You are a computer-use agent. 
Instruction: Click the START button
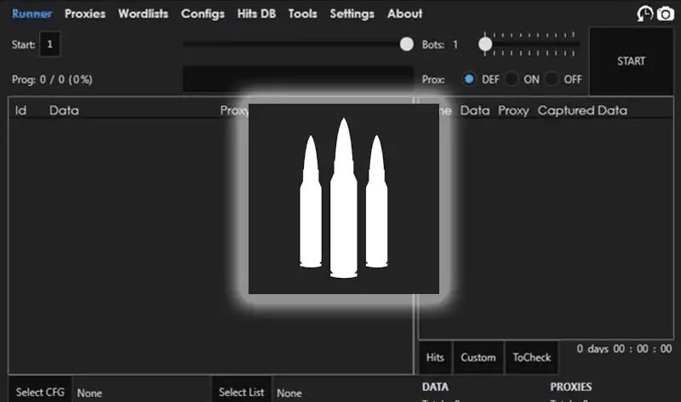[x=631, y=61]
